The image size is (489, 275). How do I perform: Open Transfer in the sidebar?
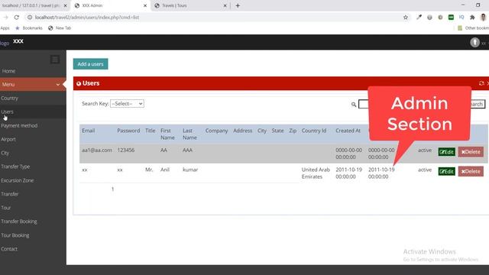(9, 194)
